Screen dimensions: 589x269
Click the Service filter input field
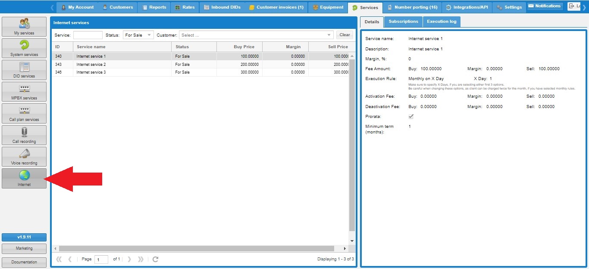(x=88, y=35)
